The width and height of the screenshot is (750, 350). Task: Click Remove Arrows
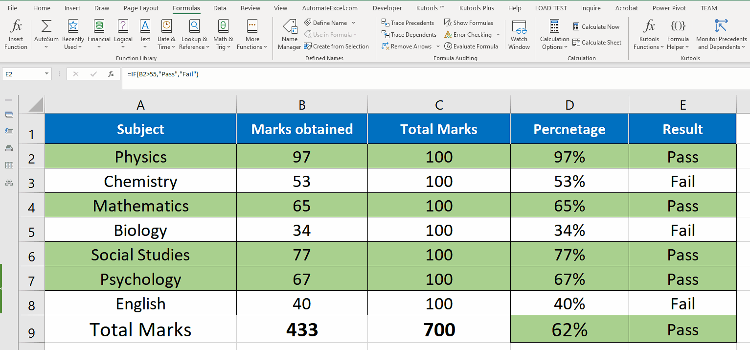click(x=408, y=46)
